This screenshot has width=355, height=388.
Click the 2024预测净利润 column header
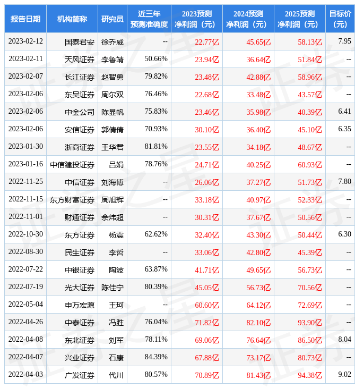[x=248, y=19]
